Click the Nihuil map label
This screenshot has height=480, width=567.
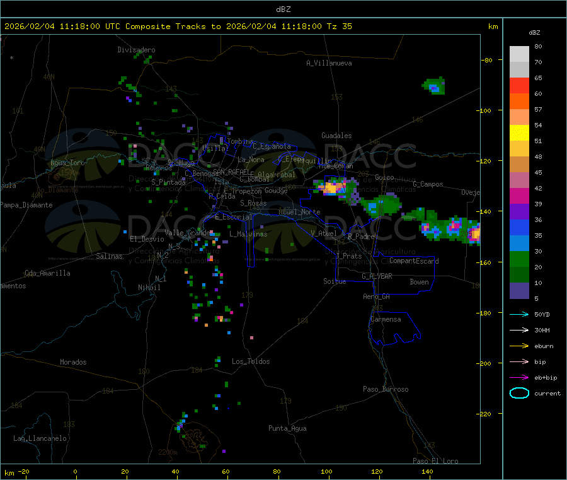pyautogui.click(x=149, y=288)
